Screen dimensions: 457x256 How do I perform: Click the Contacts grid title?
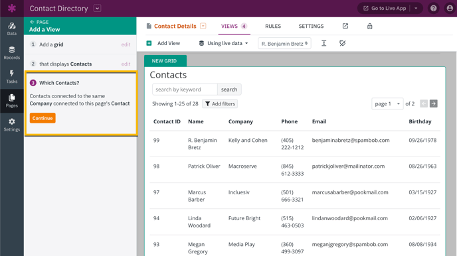168,75
